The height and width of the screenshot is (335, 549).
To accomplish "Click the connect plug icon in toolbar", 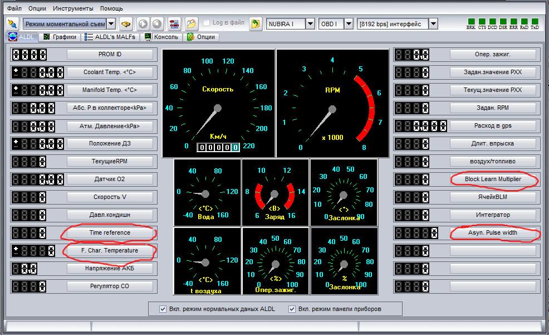I will tap(12, 24).
